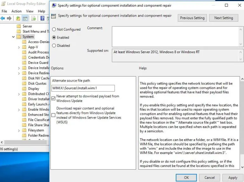Open the Action menu
244x182 pixels.
coord(17,11)
